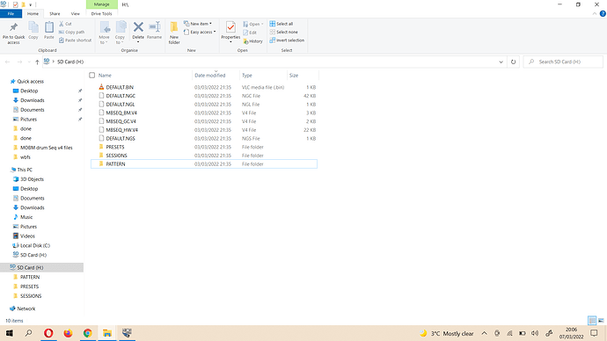
Task: Open MOBM drum Seq v4 files folder
Action: (x=46, y=148)
